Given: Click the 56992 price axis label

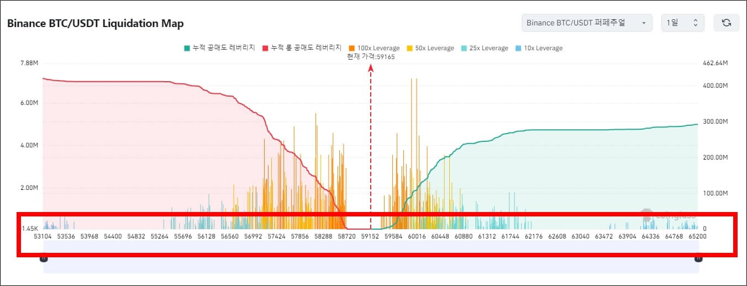Looking at the screenshot, I should [253, 236].
